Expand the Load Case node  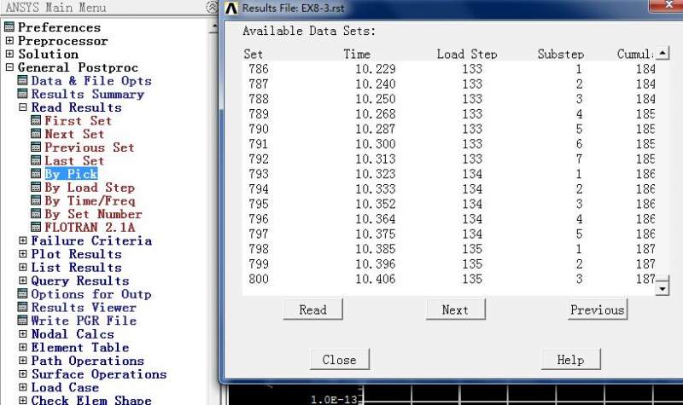click(23, 387)
